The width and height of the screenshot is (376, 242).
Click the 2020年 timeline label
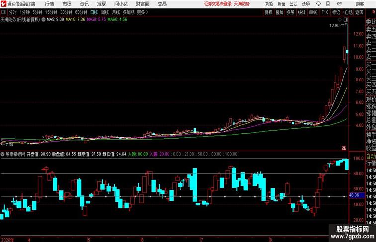(7, 240)
